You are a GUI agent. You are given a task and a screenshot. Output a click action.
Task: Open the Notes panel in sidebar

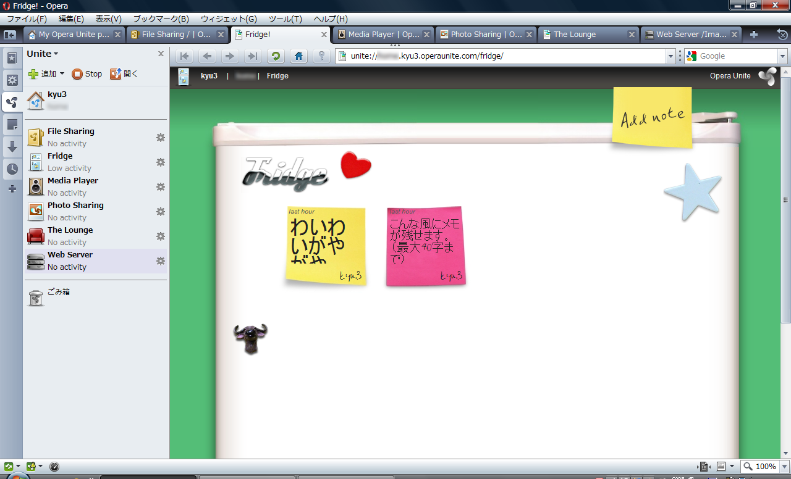pos(12,125)
